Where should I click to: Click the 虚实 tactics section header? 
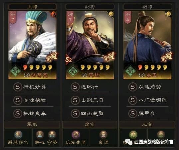89,124
